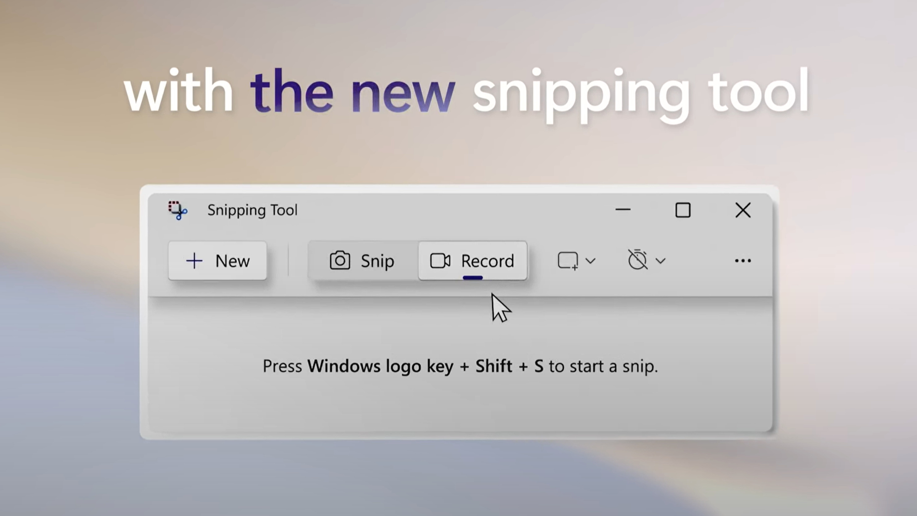Enable the snip capture mode
The image size is (917, 516).
362,260
